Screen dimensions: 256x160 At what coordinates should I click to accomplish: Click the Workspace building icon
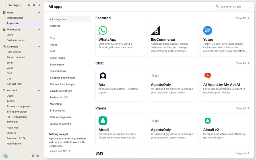point(4,30)
